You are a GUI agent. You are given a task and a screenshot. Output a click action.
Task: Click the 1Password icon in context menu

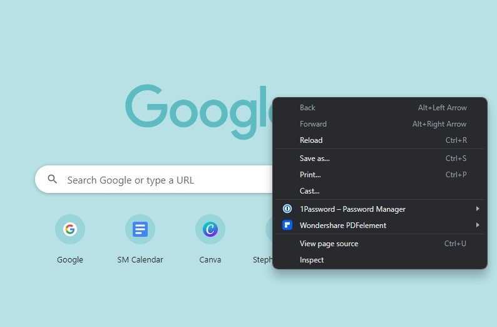[287, 209]
